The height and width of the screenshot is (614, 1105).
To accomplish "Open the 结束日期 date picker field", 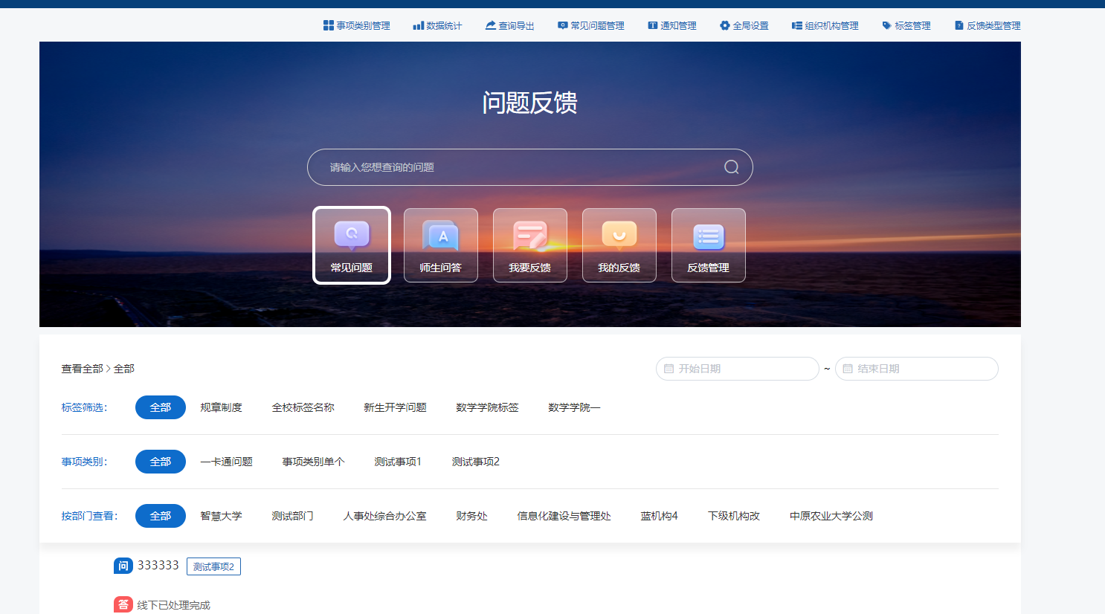I will pos(917,369).
